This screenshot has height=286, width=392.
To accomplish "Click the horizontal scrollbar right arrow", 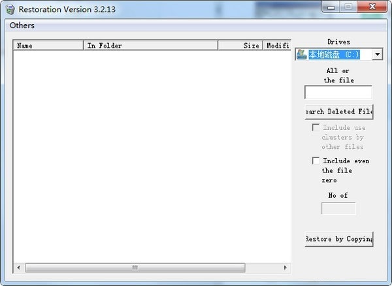I will pos(286,268).
